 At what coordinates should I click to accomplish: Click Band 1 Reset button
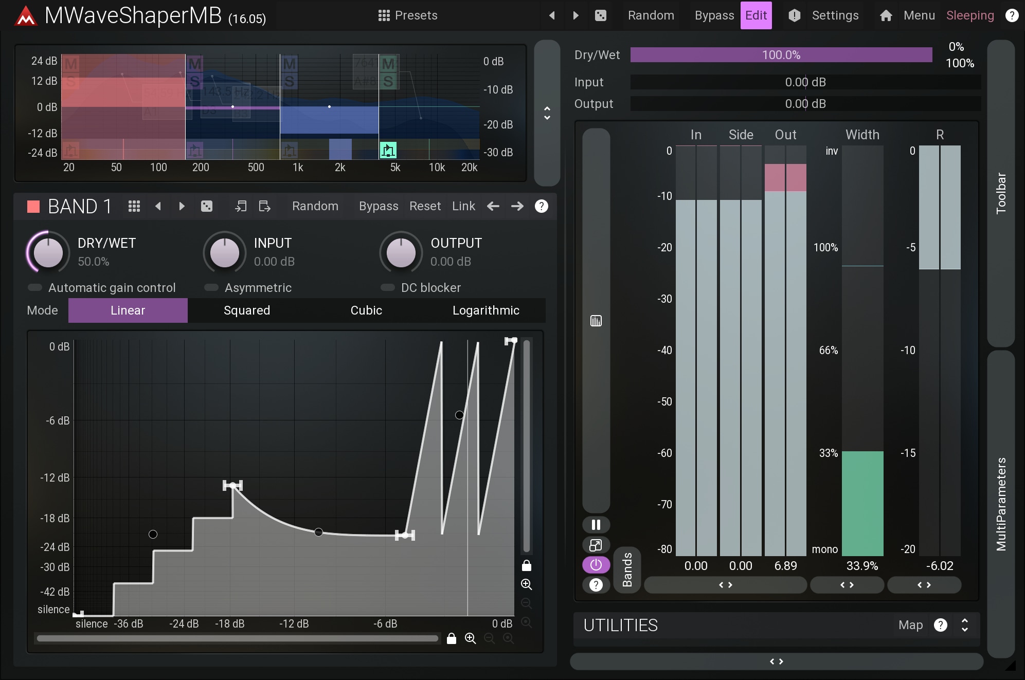click(x=425, y=206)
